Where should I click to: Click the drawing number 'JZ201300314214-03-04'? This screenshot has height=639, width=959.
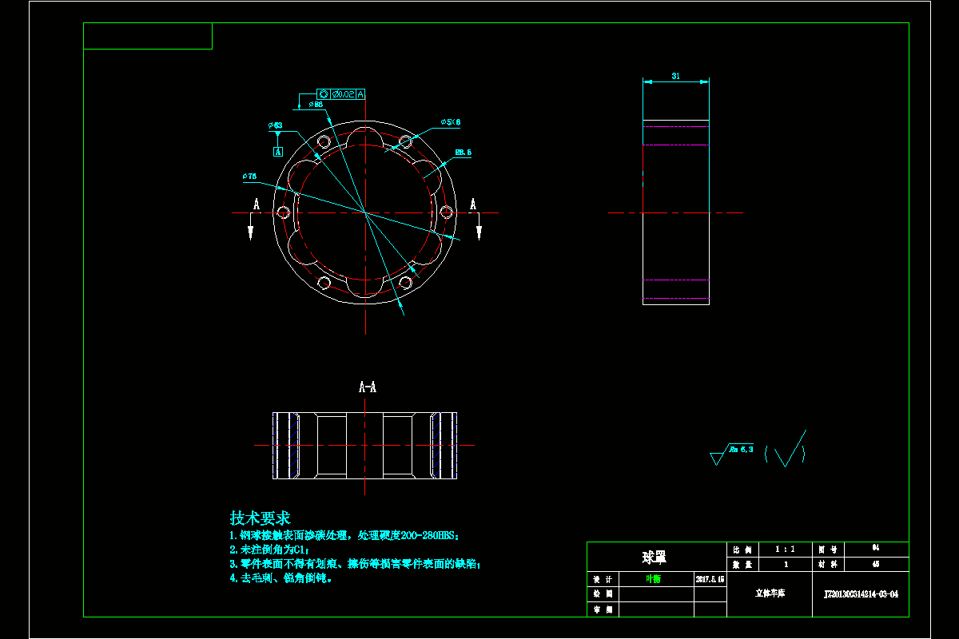pos(862,594)
